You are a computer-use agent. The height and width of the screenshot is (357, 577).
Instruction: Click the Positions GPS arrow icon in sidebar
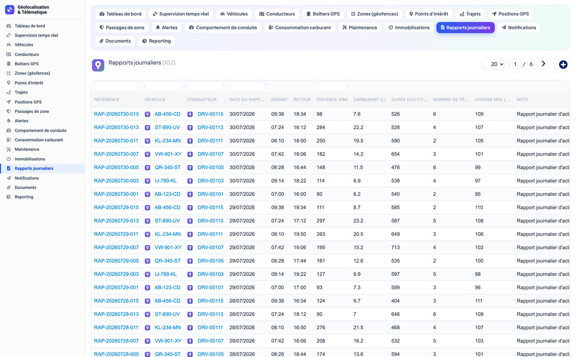pyautogui.click(x=9, y=102)
